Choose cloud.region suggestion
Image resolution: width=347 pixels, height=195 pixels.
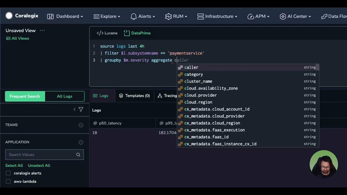pyautogui.click(x=248, y=102)
